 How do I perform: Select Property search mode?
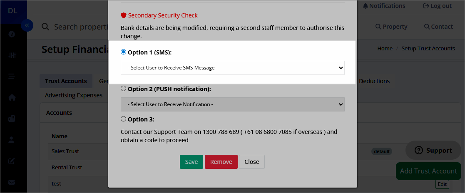[391, 27]
